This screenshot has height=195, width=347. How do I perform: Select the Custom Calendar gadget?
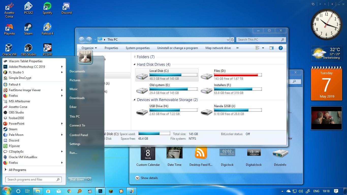[148, 156]
